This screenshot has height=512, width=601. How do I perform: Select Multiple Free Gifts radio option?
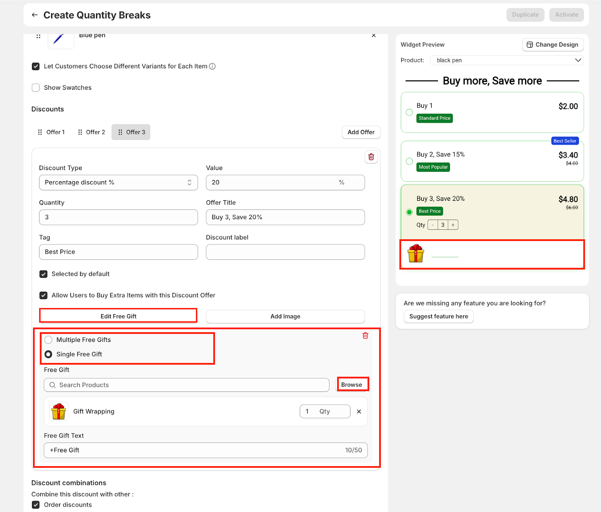pyautogui.click(x=48, y=340)
